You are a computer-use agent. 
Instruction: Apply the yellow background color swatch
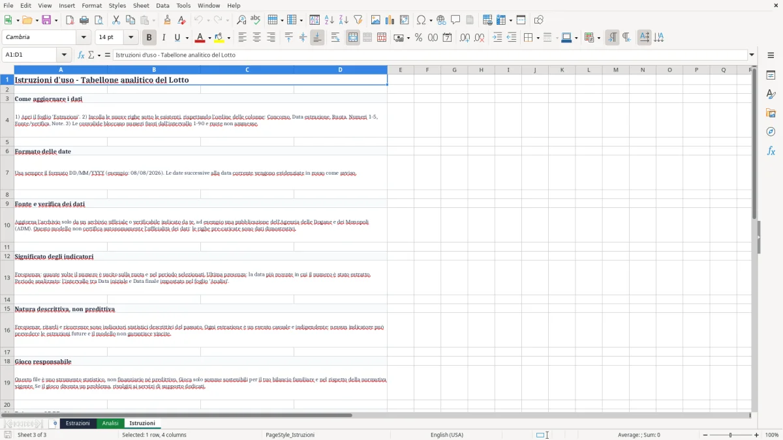(x=219, y=38)
